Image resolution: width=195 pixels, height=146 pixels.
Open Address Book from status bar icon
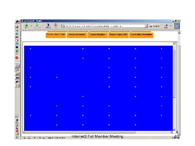39,138
